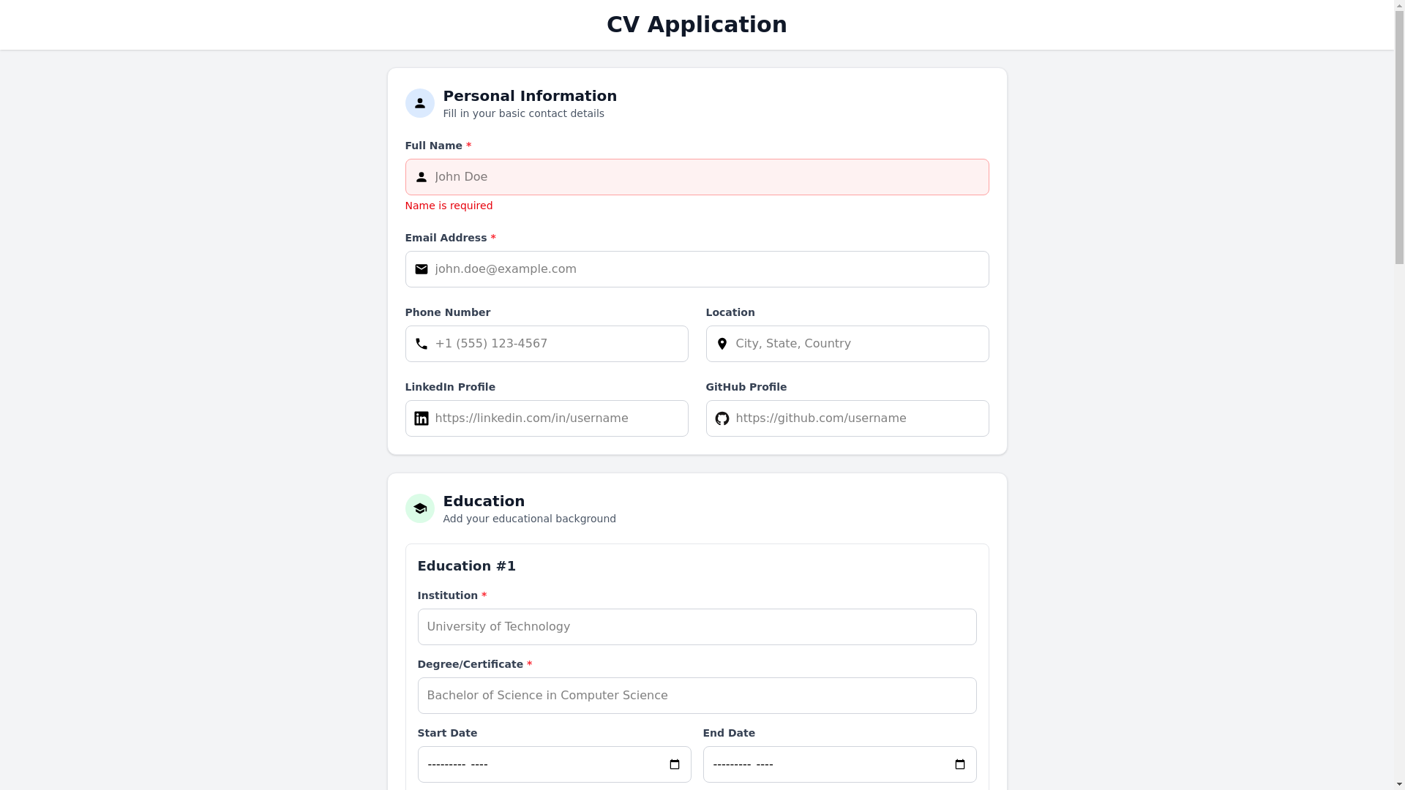Focus the Email Address input field
The height and width of the screenshot is (790, 1405).
(x=697, y=269)
